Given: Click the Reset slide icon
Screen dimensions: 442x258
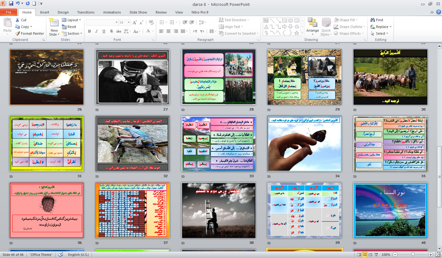Looking at the screenshot, I should [64, 27].
